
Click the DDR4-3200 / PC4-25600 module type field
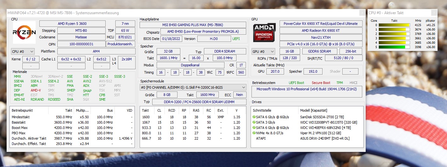(x=199, y=102)
